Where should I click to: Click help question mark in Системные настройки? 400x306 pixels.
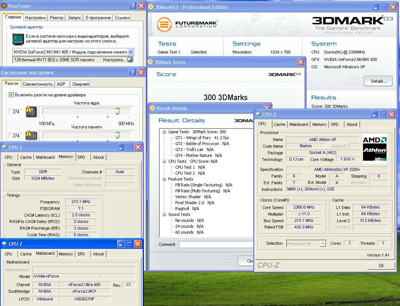[132, 72]
